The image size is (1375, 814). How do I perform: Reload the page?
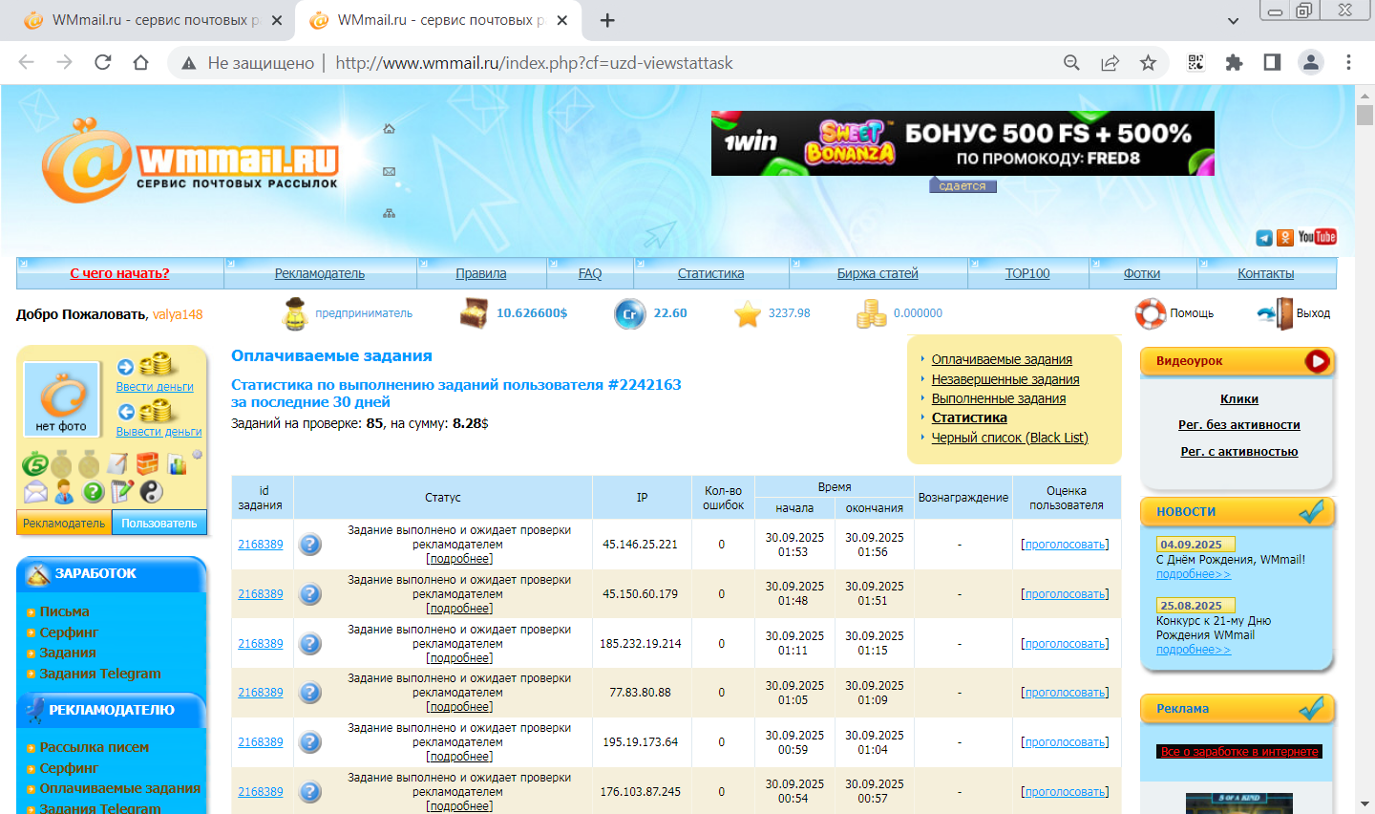(102, 63)
